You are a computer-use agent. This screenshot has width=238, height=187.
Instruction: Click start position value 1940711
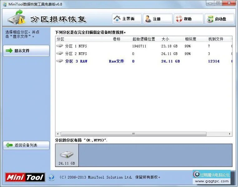click(x=139, y=46)
